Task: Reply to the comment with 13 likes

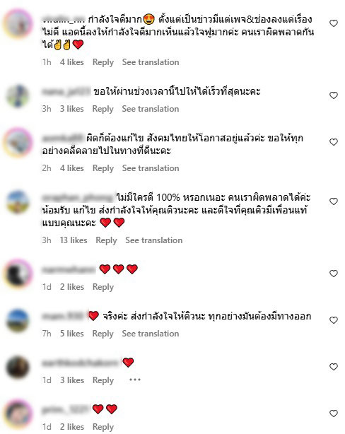Action: pyautogui.click(x=106, y=240)
